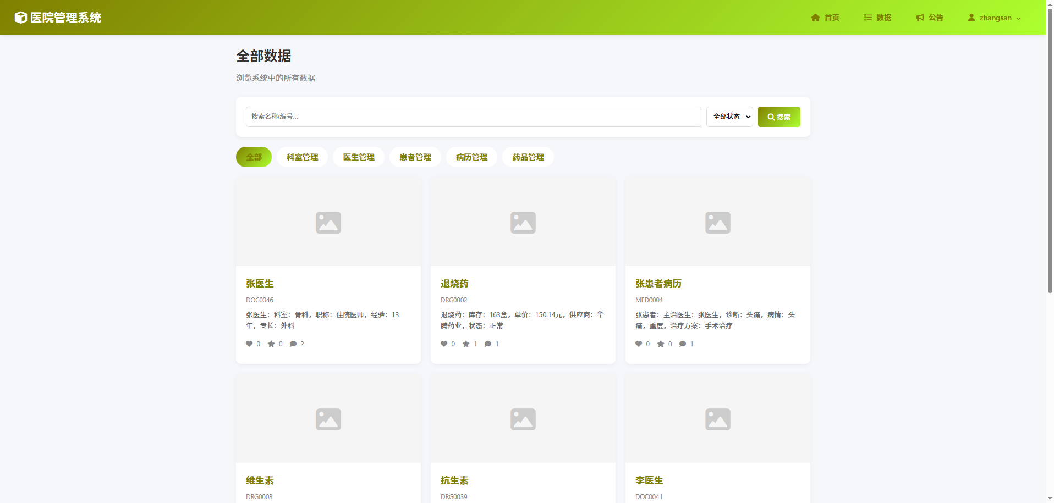This screenshot has width=1054, height=503.
Task: Open the 张医生 card title
Action: [x=260, y=284]
